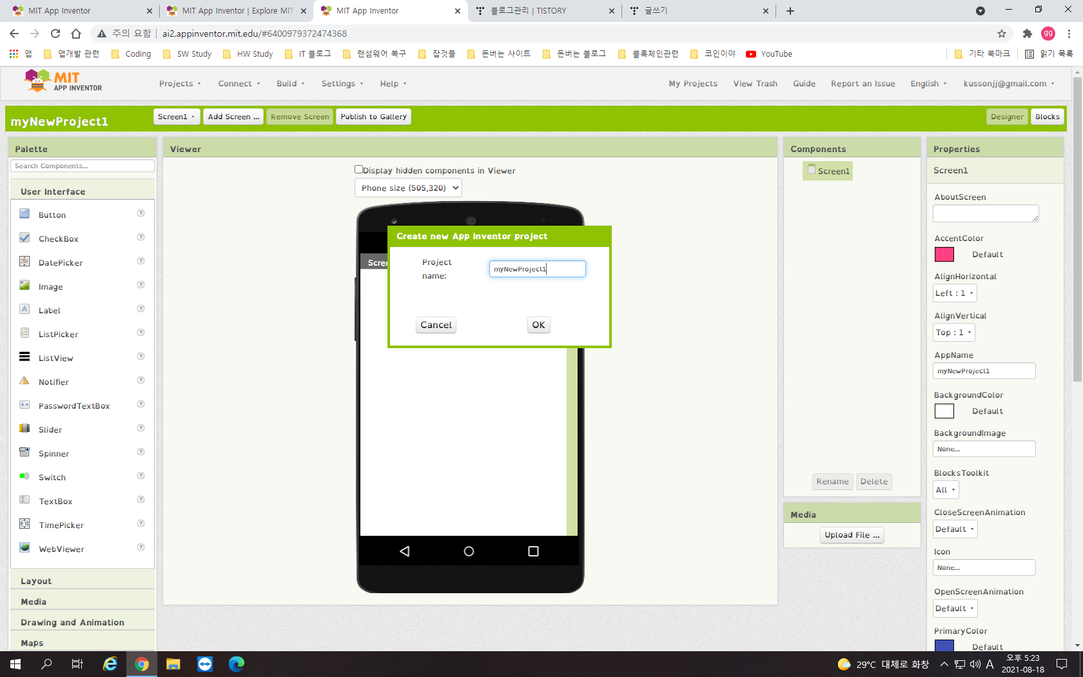This screenshot has height=677, width=1083.
Task: Select the Label component icon
Action: click(24, 309)
